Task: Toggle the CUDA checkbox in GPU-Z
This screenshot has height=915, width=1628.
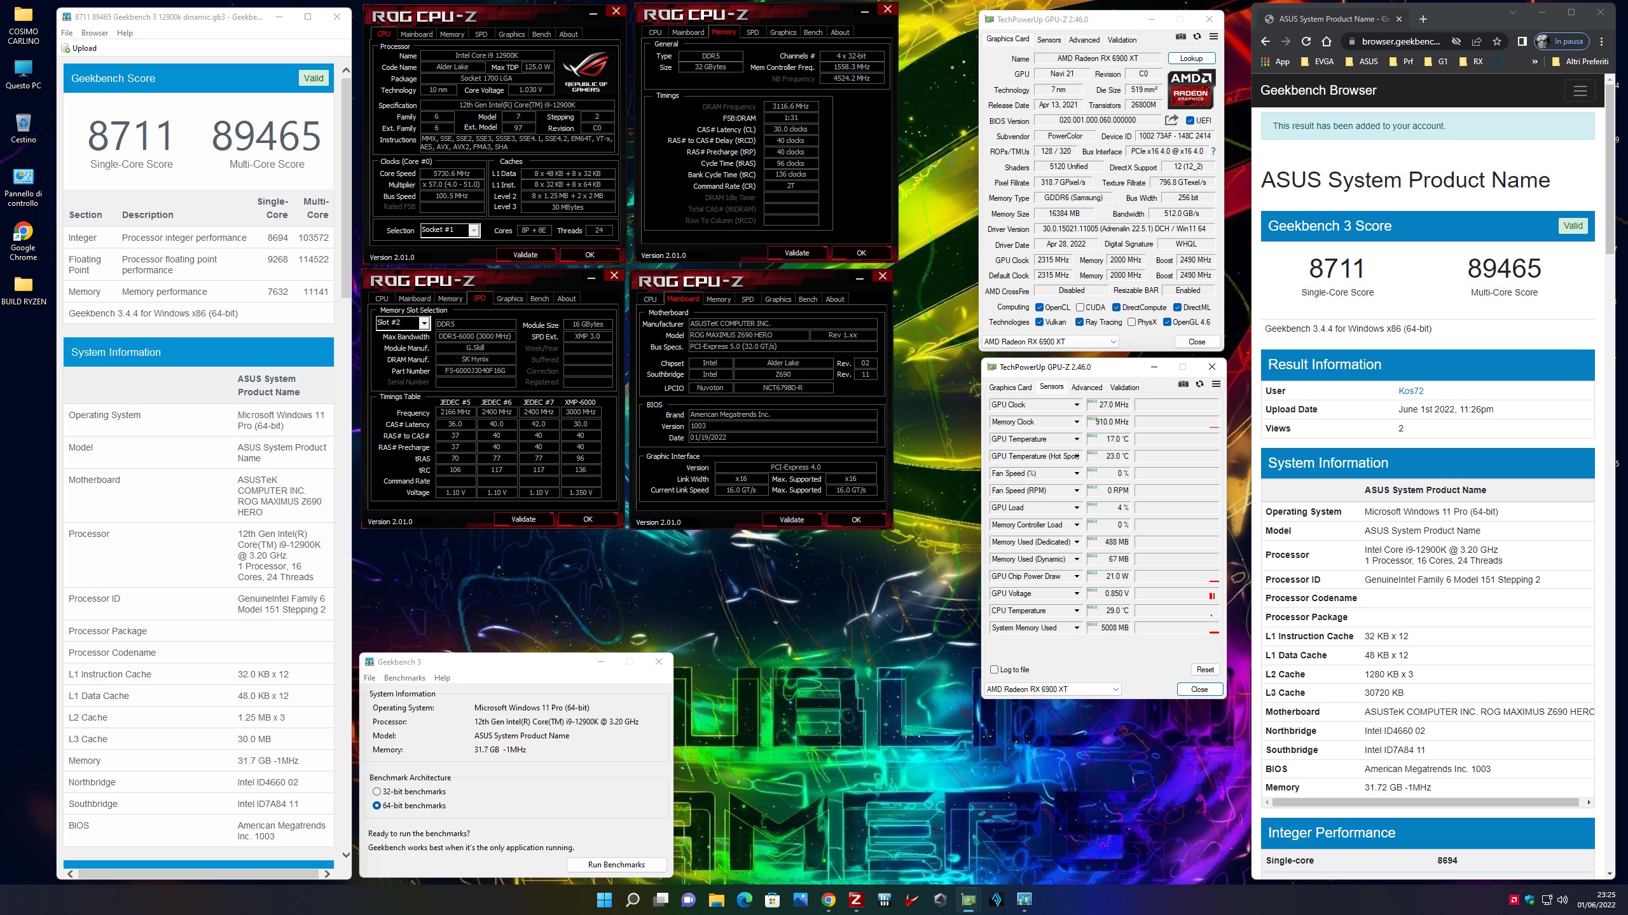Action: 1080,308
